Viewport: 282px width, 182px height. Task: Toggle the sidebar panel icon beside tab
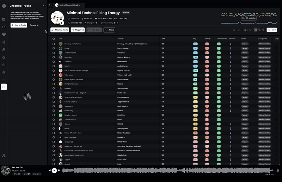pyautogui.click(x=50, y=5)
